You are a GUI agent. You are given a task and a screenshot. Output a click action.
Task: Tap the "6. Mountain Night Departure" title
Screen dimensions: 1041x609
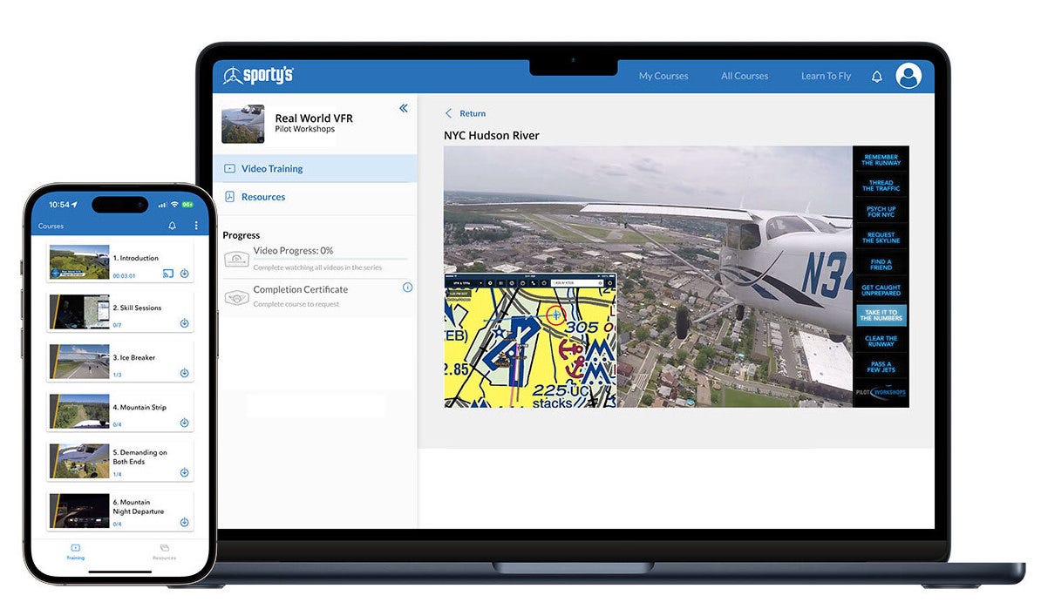(138, 507)
